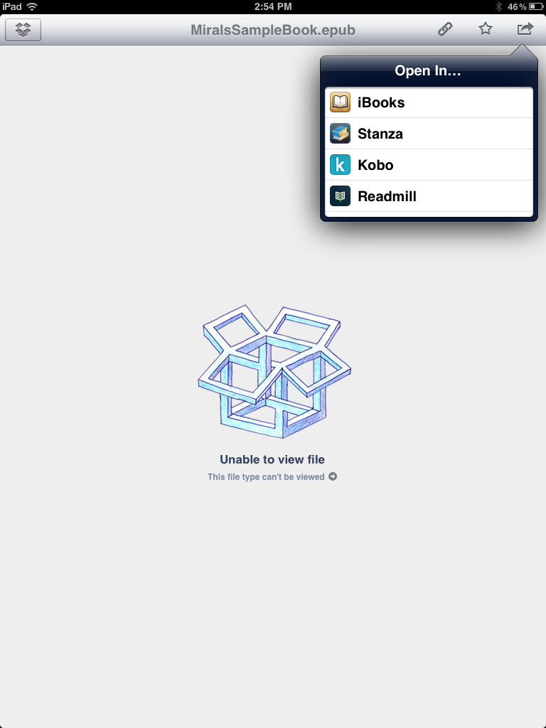Copy link using the chain icon
Viewport: 546px width, 728px height.
(445, 29)
